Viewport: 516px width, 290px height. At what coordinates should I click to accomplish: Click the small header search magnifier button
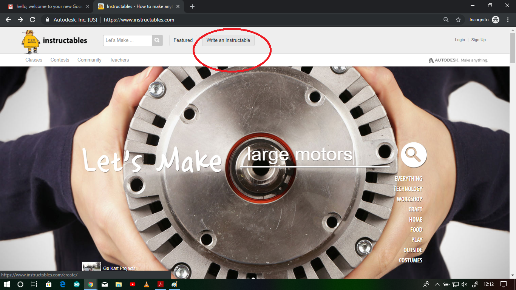tap(157, 40)
